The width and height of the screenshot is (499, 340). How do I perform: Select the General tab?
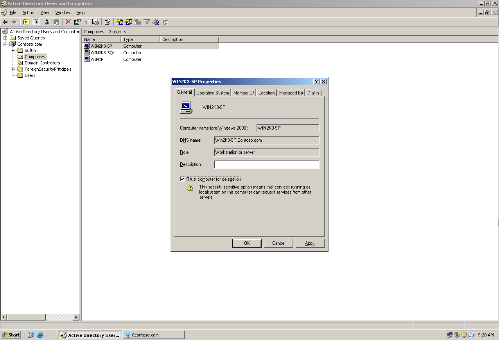(184, 92)
